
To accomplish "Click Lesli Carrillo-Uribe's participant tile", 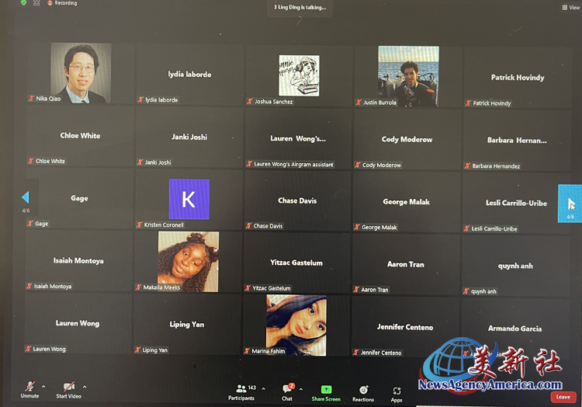I will click(516, 203).
